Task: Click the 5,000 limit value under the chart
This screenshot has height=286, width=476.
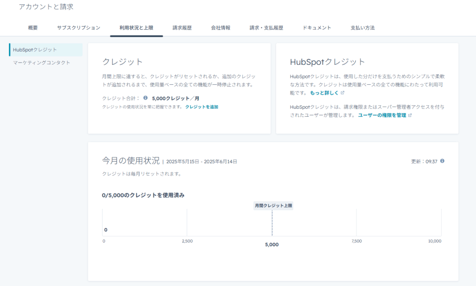Action: point(271,245)
